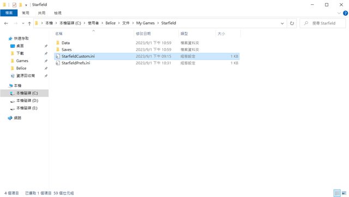Viewport: 349px width, 197px height.
Task: Click the quick access properties checkmark icon
Action: tap(14, 5)
